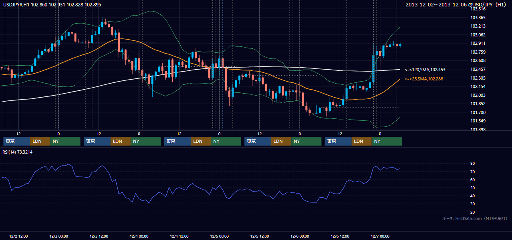Click price axis value 103.365
This screenshot has height=240, width=512.
[478, 18]
